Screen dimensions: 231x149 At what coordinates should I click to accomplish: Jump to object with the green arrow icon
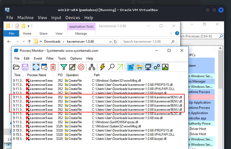(x=120, y=67)
